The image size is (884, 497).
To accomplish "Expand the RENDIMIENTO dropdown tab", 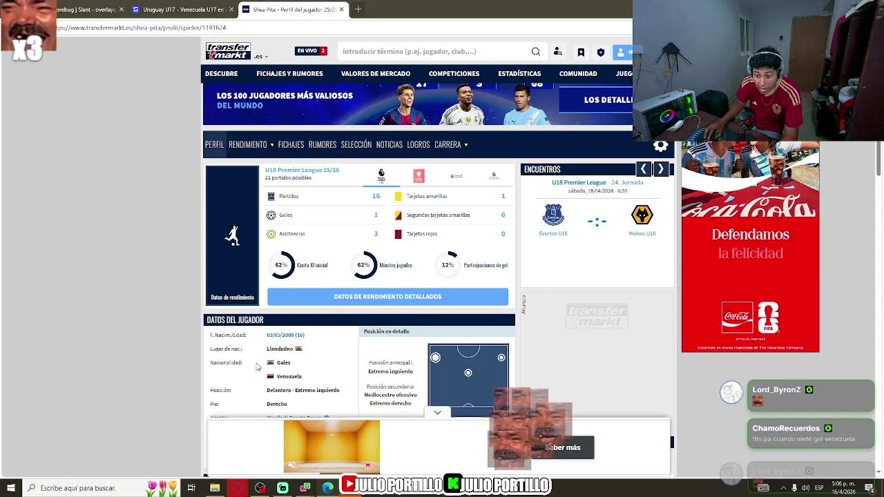I will point(251,145).
